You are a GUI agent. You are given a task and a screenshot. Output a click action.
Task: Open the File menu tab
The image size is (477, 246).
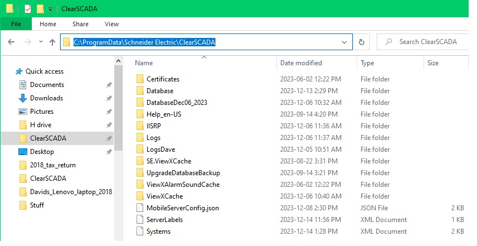16,24
